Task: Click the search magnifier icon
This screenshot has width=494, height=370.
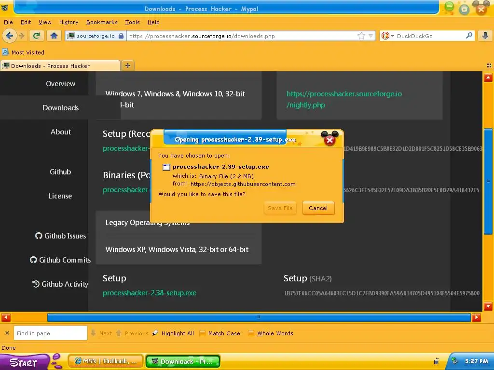Action: click(x=469, y=36)
